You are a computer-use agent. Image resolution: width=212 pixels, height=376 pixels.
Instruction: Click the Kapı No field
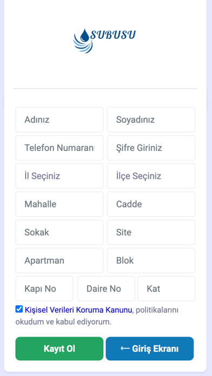click(44, 288)
